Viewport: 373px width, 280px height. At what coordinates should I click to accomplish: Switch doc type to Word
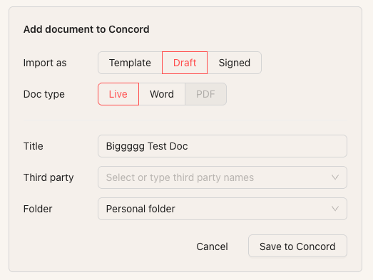coord(162,94)
